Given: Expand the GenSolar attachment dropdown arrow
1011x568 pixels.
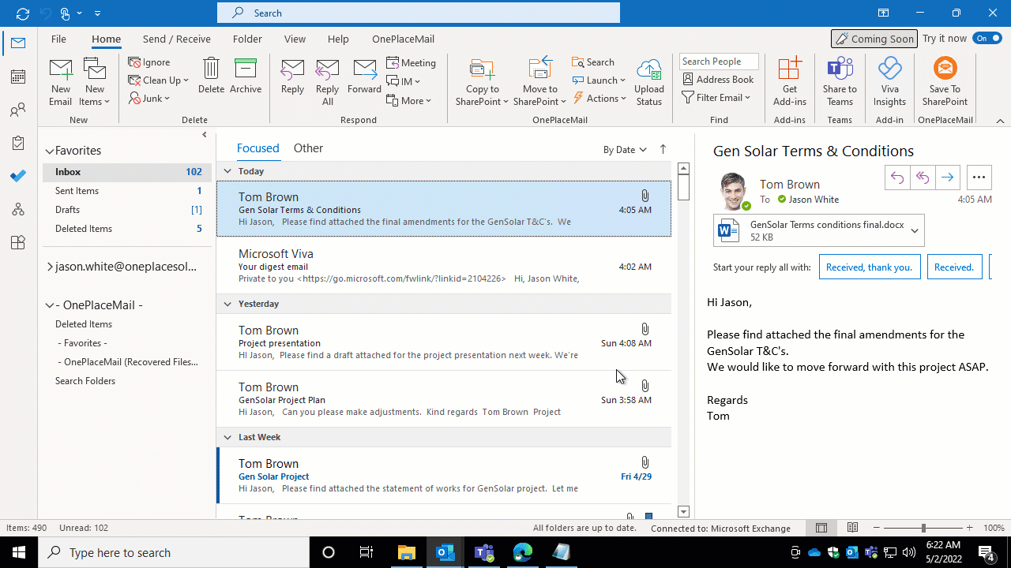Looking at the screenshot, I should (x=915, y=231).
